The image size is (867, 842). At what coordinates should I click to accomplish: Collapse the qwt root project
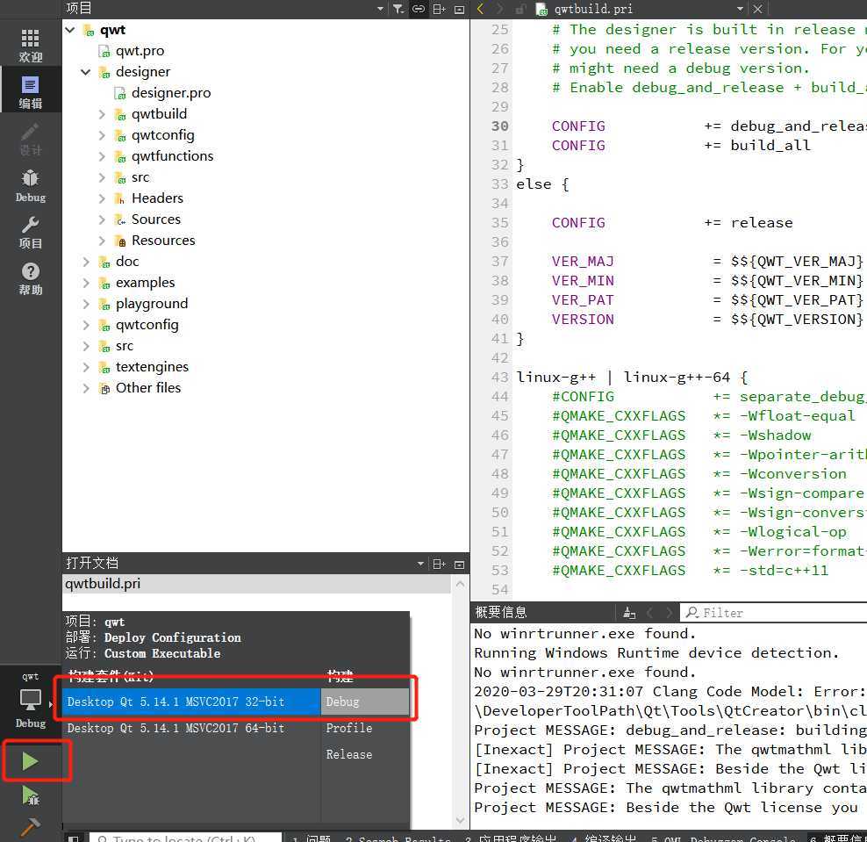tap(70, 30)
